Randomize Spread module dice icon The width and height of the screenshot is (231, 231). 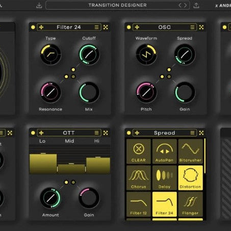[201, 133]
